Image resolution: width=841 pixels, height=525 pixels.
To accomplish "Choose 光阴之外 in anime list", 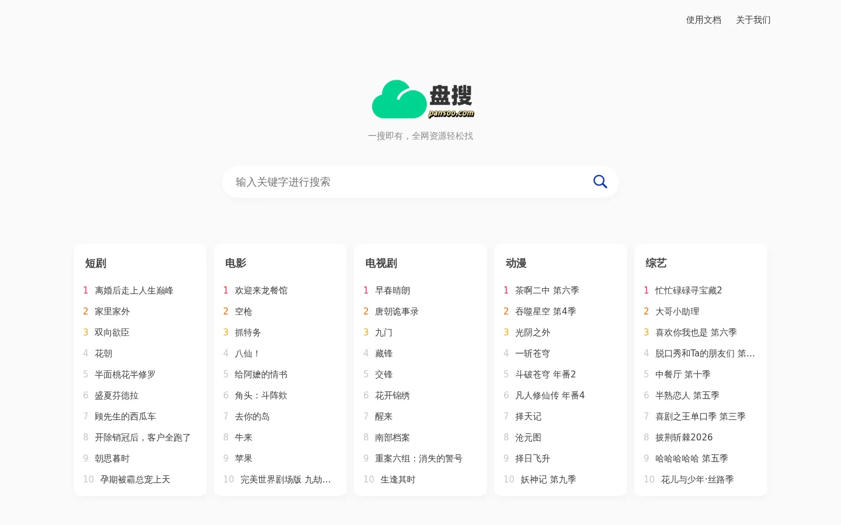I will (533, 332).
